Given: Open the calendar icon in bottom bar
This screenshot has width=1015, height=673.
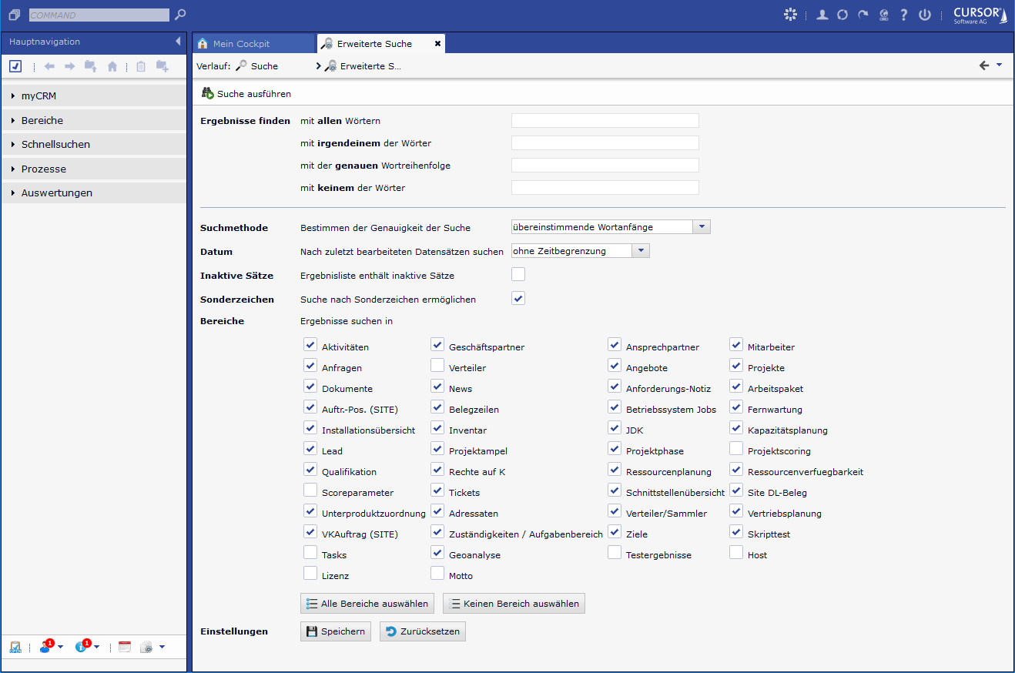Looking at the screenshot, I should pyautogui.click(x=125, y=647).
